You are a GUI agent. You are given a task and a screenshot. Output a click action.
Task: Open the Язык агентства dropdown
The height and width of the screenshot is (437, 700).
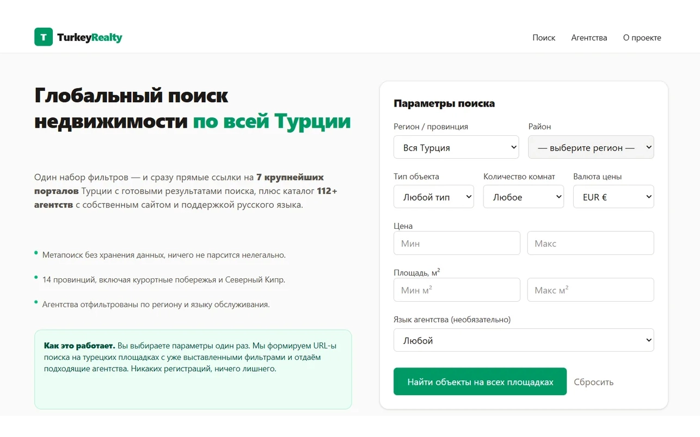point(524,340)
